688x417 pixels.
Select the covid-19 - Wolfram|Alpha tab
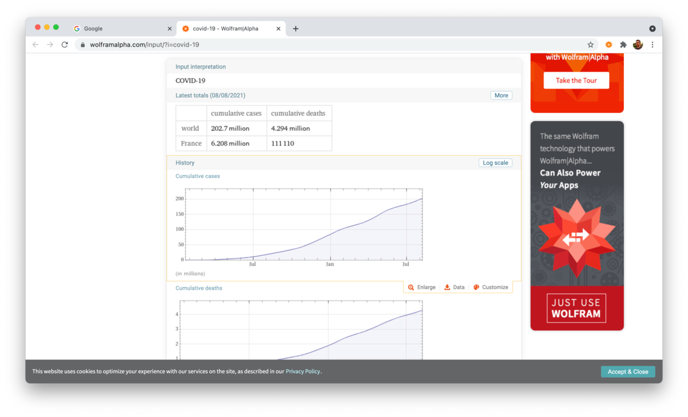231,29
